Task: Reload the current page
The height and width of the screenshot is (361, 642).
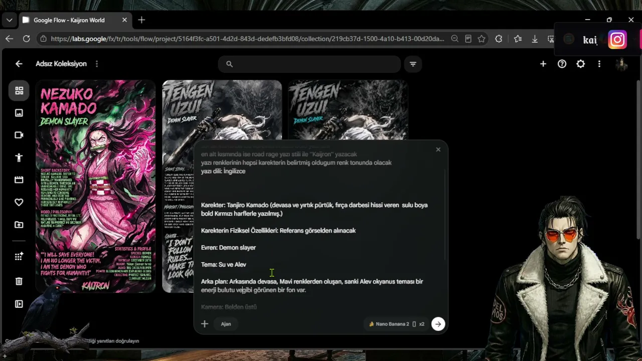Action: pyautogui.click(x=27, y=39)
